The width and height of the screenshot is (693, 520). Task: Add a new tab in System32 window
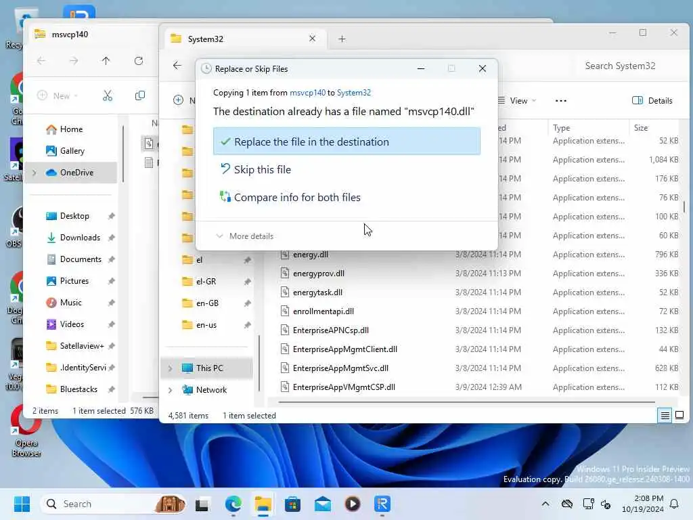pyautogui.click(x=342, y=39)
